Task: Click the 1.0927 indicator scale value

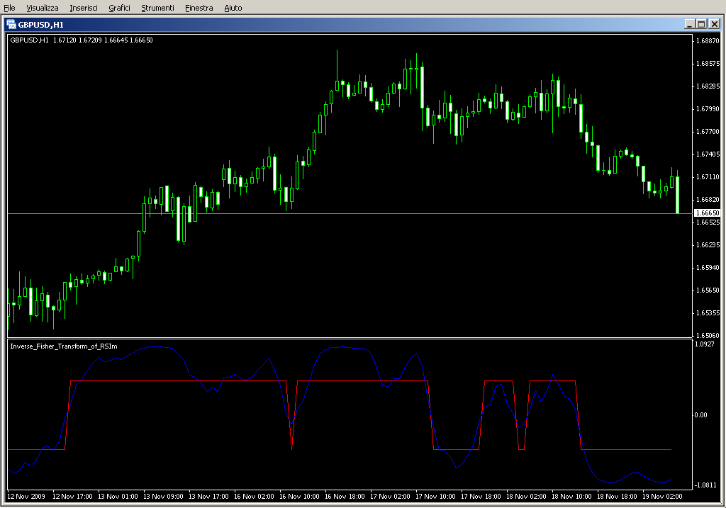Action: point(704,344)
